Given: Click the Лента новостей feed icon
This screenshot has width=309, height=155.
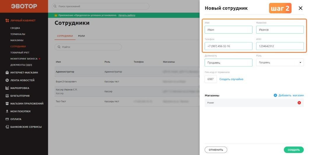Looking at the screenshot, I should pos(7,80).
